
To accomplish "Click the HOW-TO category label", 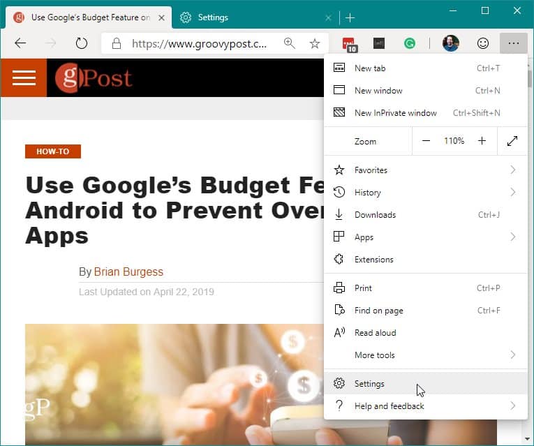I will pyautogui.click(x=53, y=151).
